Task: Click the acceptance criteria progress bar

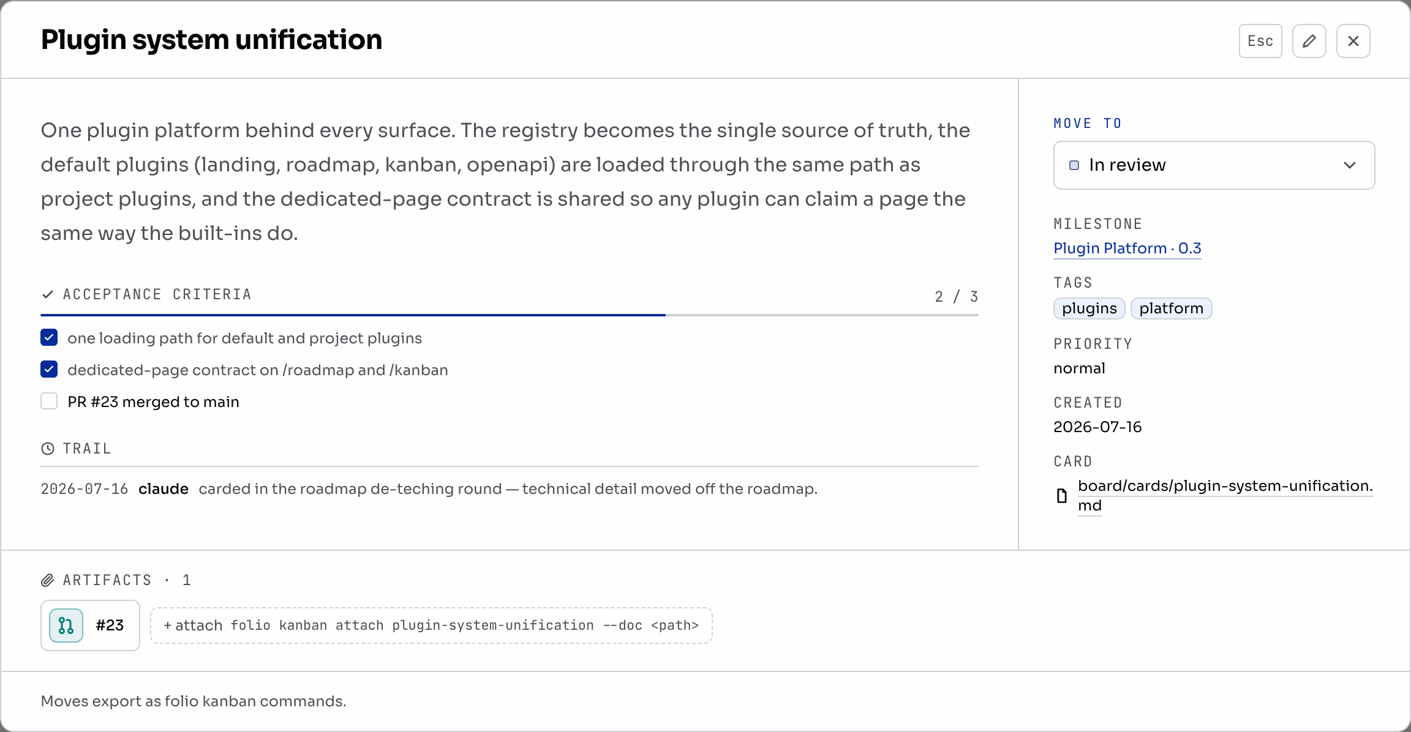Action: click(x=510, y=315)
